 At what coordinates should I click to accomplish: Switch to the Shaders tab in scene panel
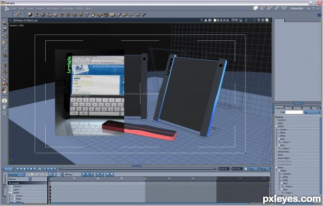pyautogui.click(x=297, y=108)
